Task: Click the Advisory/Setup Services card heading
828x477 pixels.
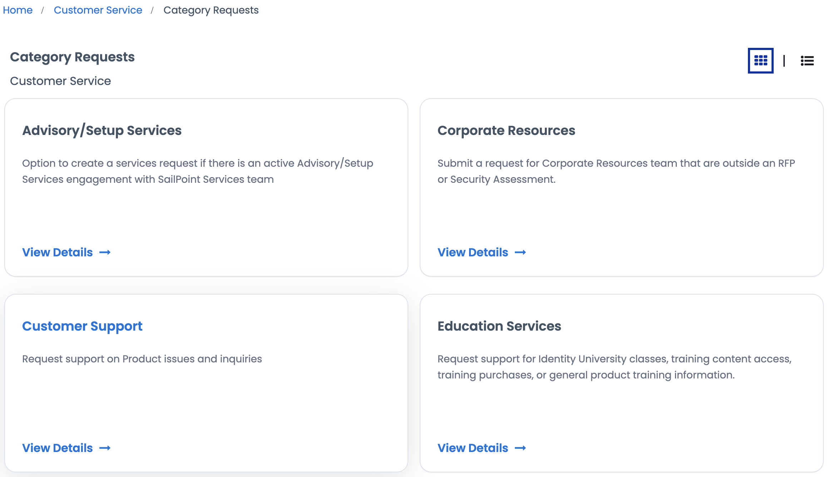Action: (x=102, y=131)
